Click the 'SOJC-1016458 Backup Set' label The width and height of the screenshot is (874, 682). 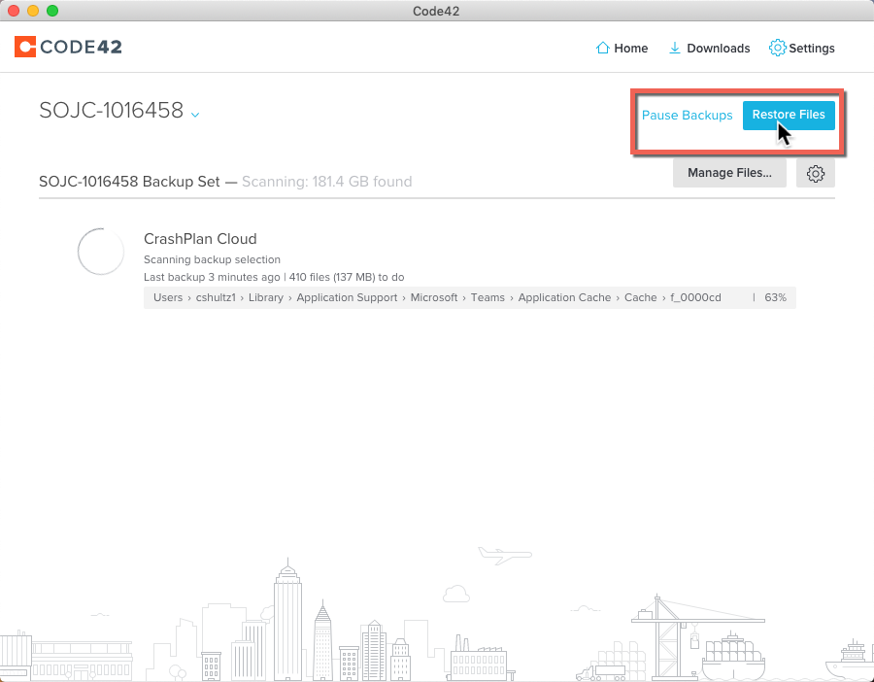(x=129, y=182)
